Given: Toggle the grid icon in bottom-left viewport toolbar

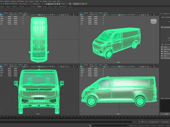Looking at the screenshot, I should coord(24,67).
